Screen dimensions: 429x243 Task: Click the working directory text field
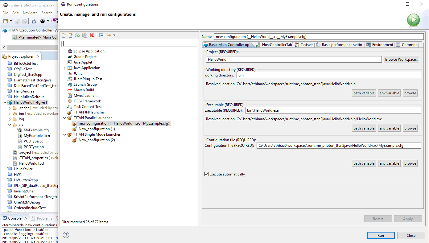329,75
